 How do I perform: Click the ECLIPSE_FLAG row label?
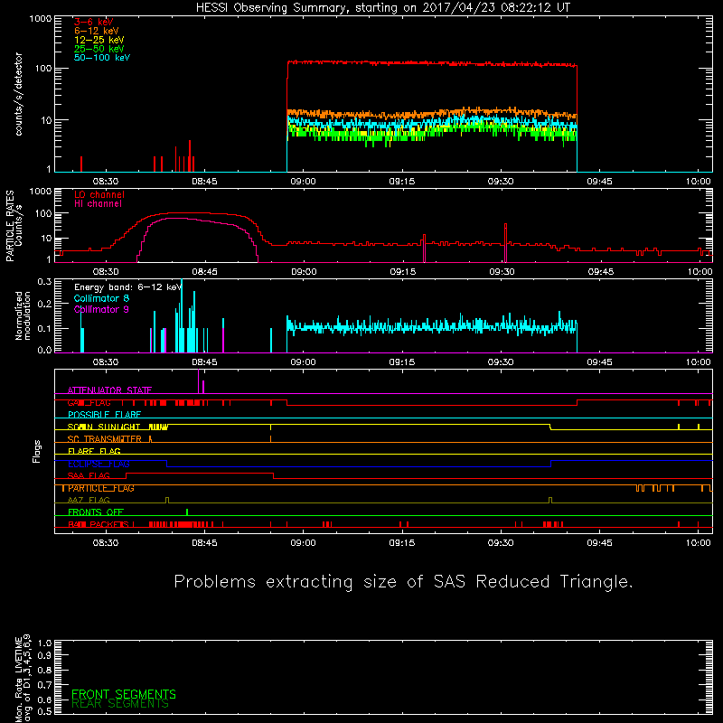(99, 464)
